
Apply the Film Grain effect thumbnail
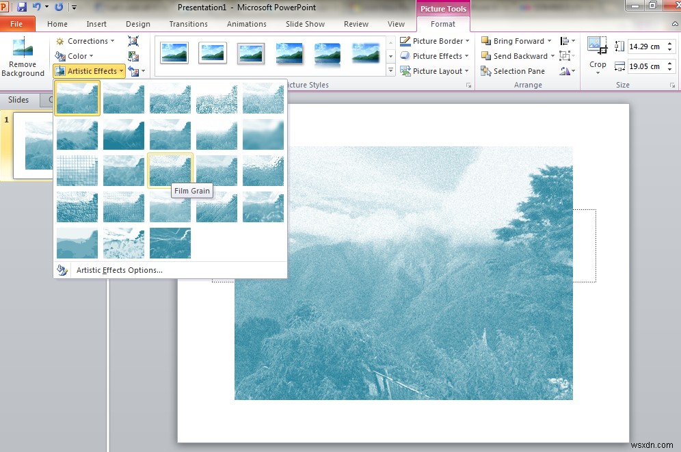[170, 170]
